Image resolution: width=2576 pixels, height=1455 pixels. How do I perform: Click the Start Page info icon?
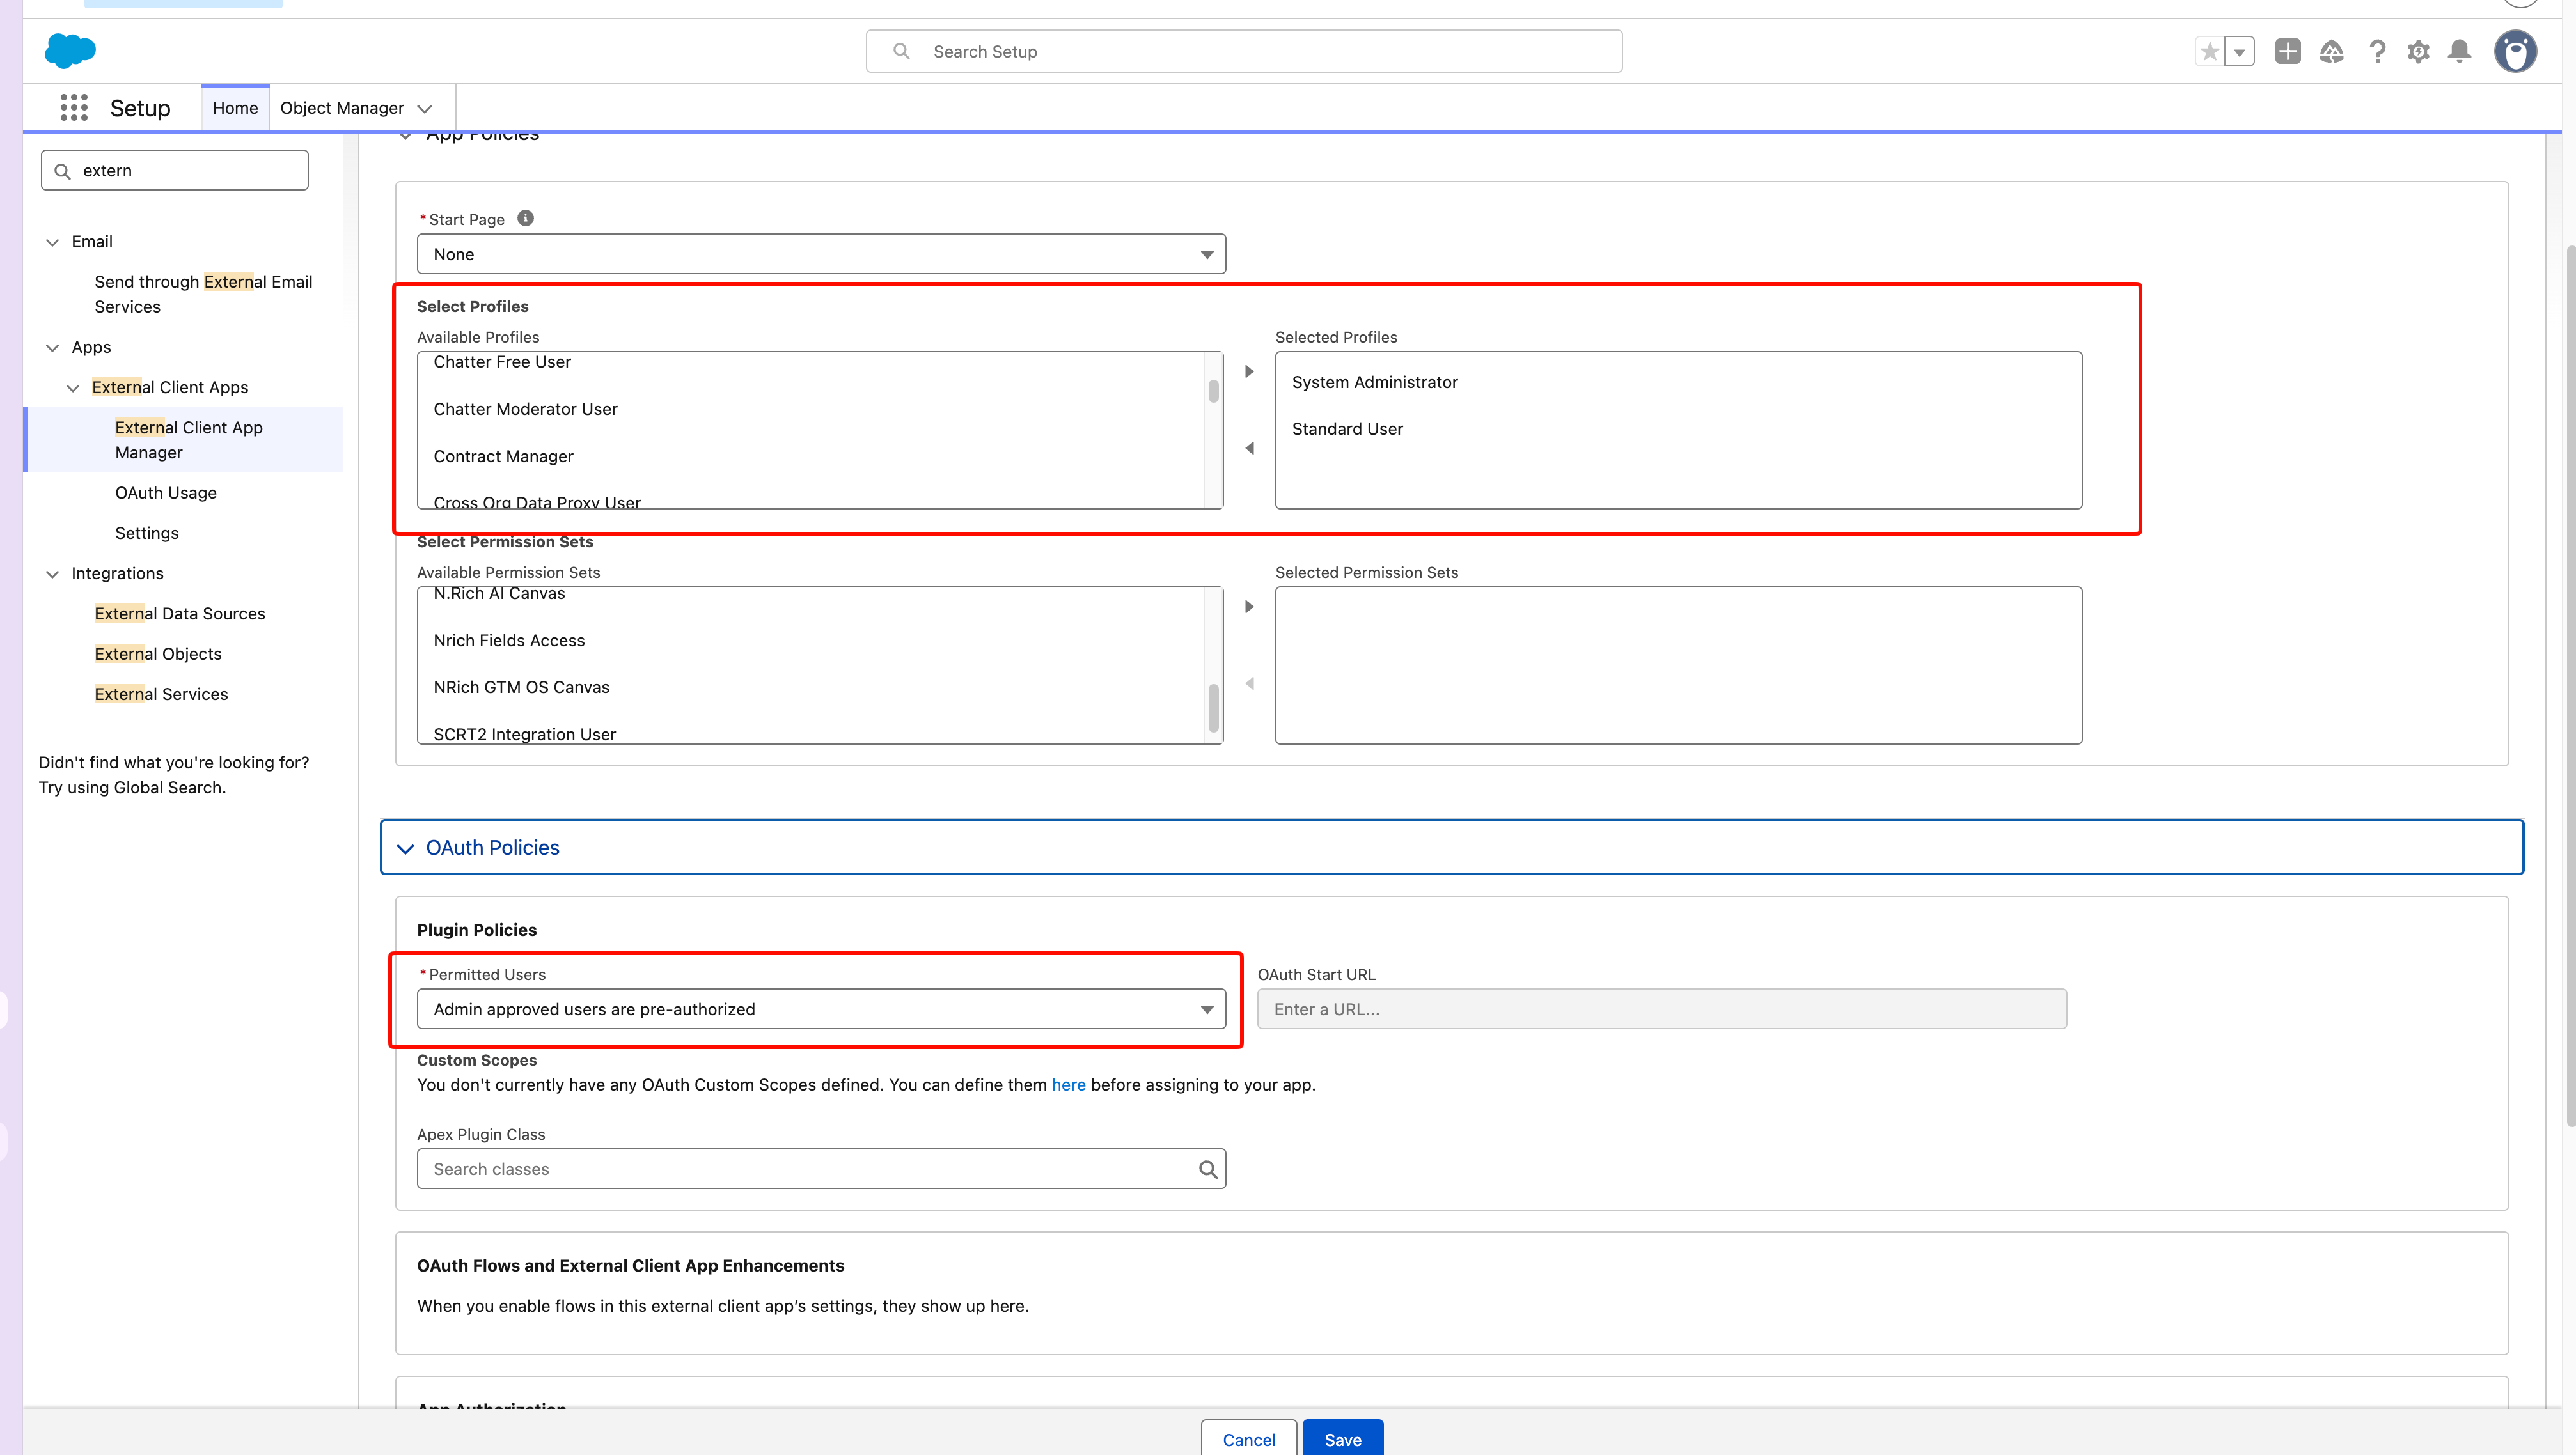[526, 218]
